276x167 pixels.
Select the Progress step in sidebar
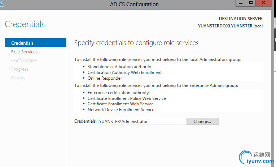pyautogui.click(x=19, y=69)
